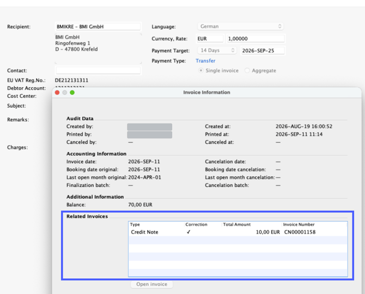Click the Recipient field BMIKRE - BMI GmbH
This screenshot has height=294, width=365.
[x=98, y=27]
